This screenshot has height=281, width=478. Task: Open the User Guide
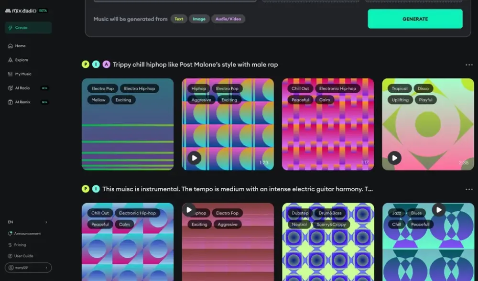tap(23, 256)
